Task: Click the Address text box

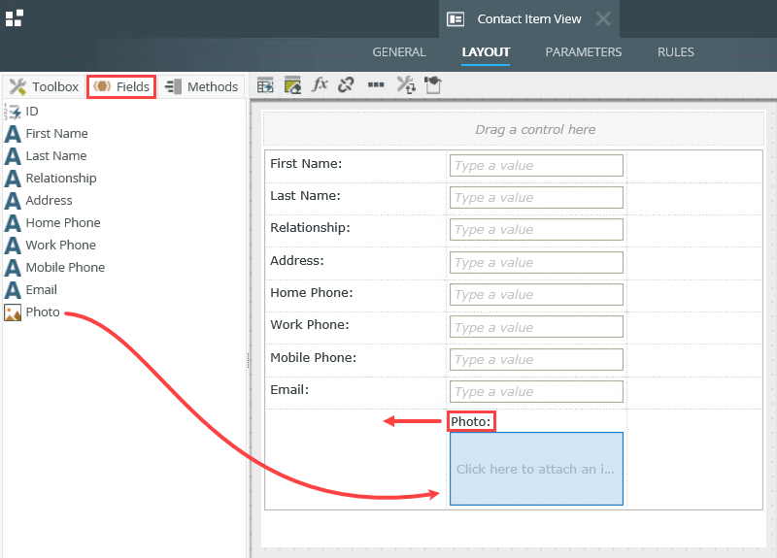Action: [536, 262]
